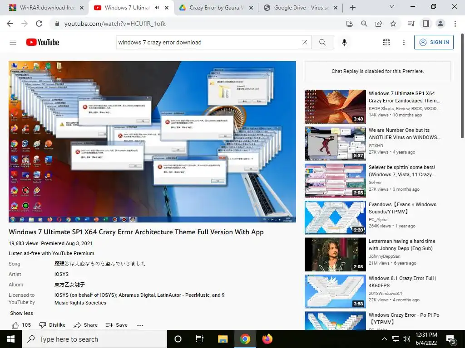465x348 pixels.
Task: Click the artist name IOSYS
Action: 61,274
